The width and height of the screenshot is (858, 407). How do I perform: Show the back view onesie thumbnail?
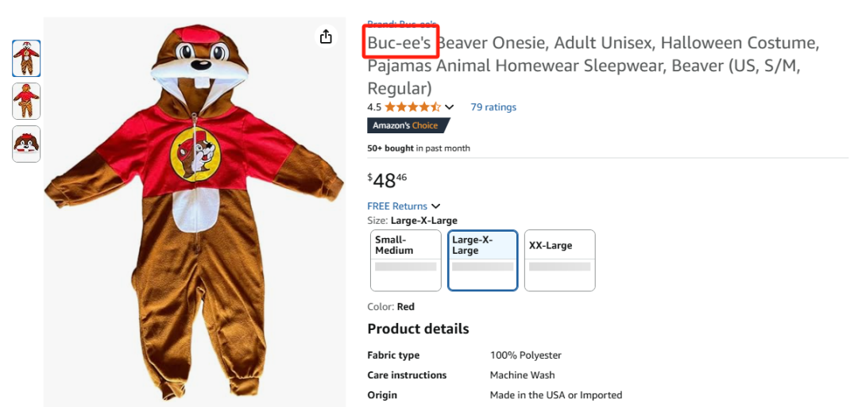pos(26,101)
